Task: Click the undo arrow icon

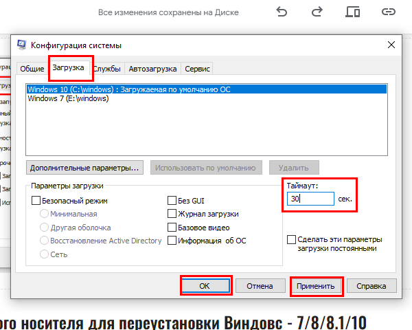Action: point(282,12)
